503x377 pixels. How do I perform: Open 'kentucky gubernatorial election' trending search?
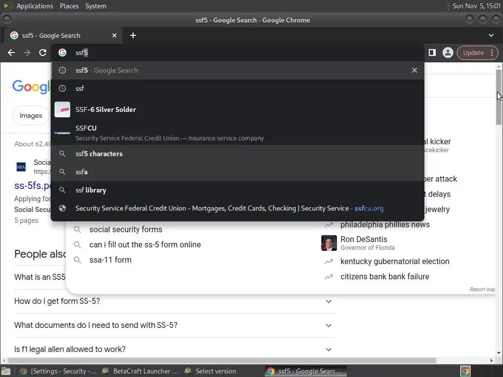coord(395,262)
